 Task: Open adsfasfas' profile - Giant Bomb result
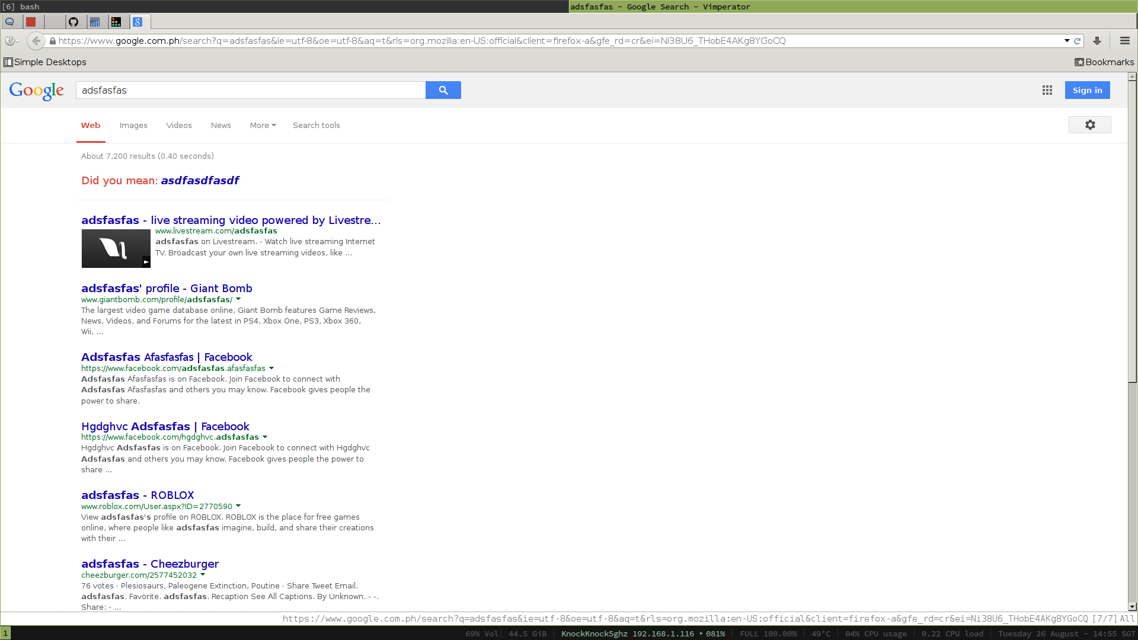coord(167,288)
